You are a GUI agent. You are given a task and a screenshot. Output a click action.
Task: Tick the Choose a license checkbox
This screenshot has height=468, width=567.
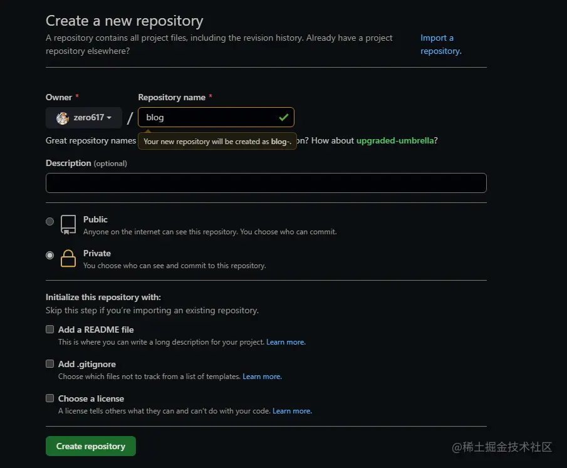[x=50, y=398]
